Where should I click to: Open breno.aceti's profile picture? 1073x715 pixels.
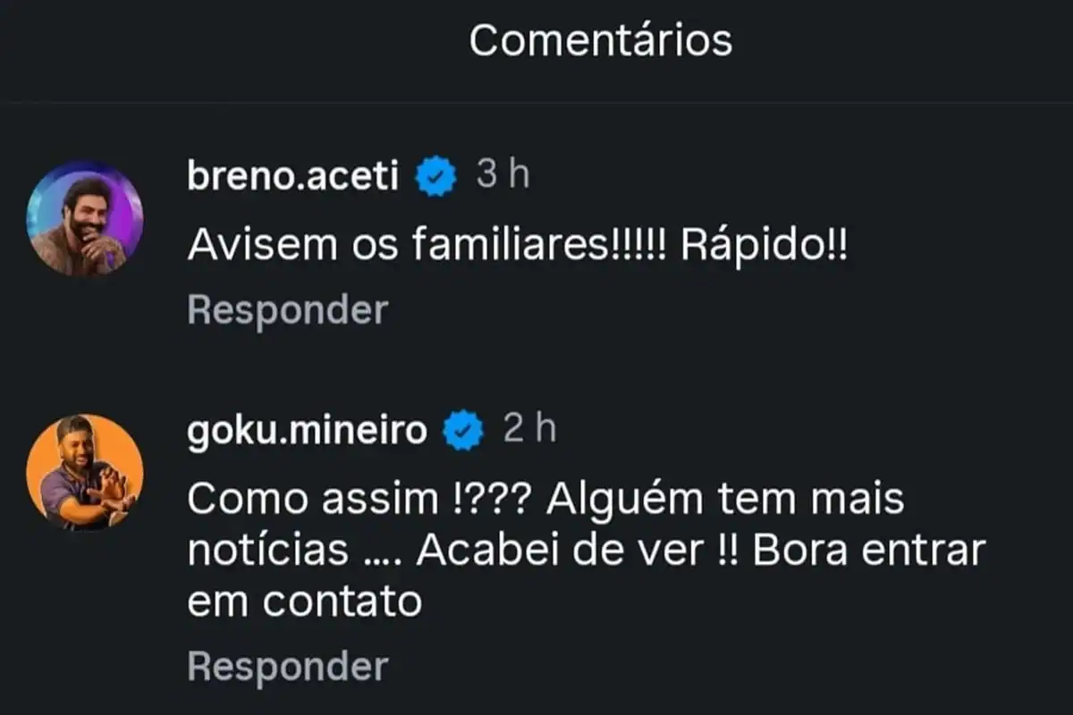pos(85,218)
